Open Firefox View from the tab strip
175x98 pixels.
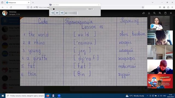coord(2,2)
